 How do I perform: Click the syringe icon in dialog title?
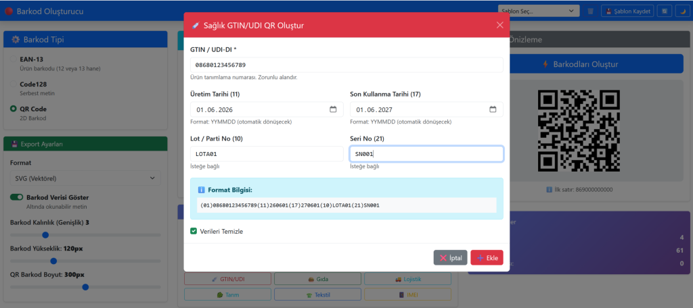pos(196,26)
